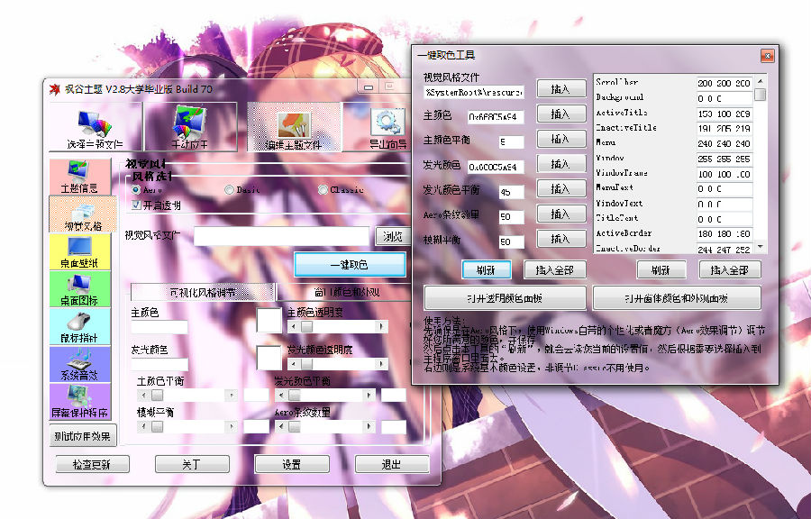811x519 pixels.
Task: Click 插入 beside 主颜色平衡 value 5
Action: pyautogui.click(x=561, y=139)
